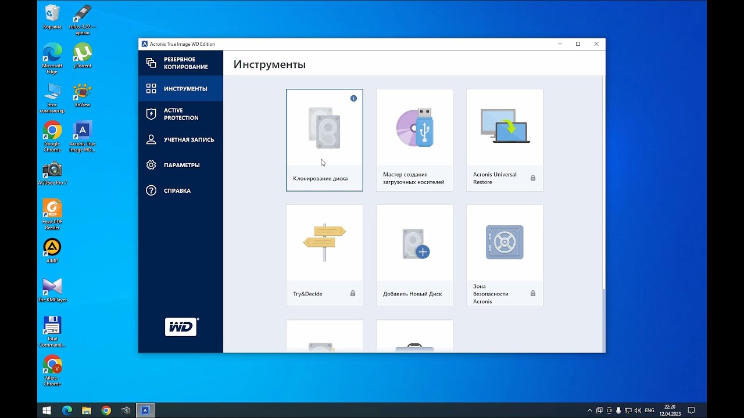Switch to Резервное копирование section
This screenshot has height=418, width=744.
[x=181, y=63]
